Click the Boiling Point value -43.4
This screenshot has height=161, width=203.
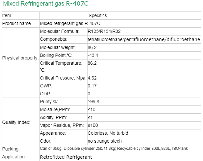click(93, 55)
